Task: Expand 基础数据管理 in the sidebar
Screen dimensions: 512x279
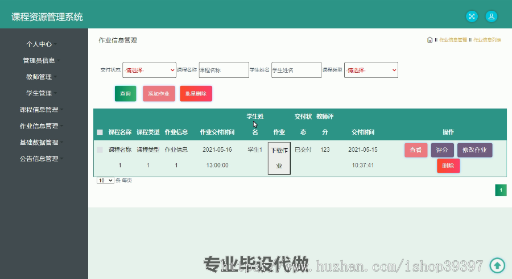Action: point(41,142)
